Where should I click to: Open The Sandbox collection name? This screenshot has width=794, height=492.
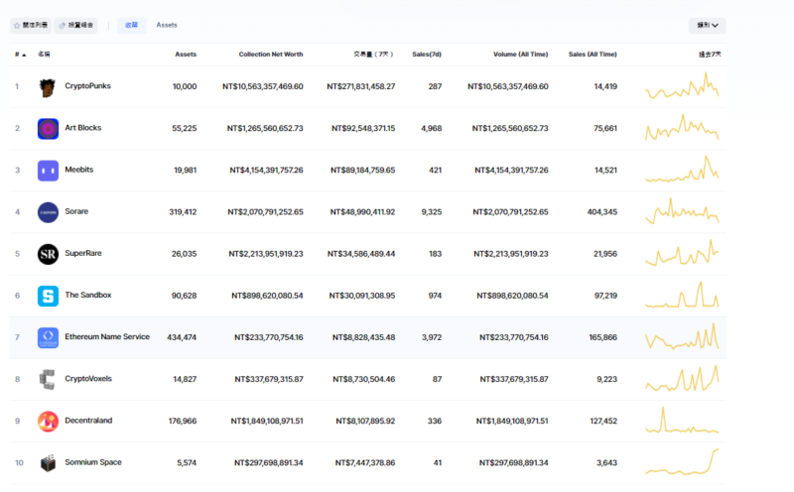click(x=88, y=295)
